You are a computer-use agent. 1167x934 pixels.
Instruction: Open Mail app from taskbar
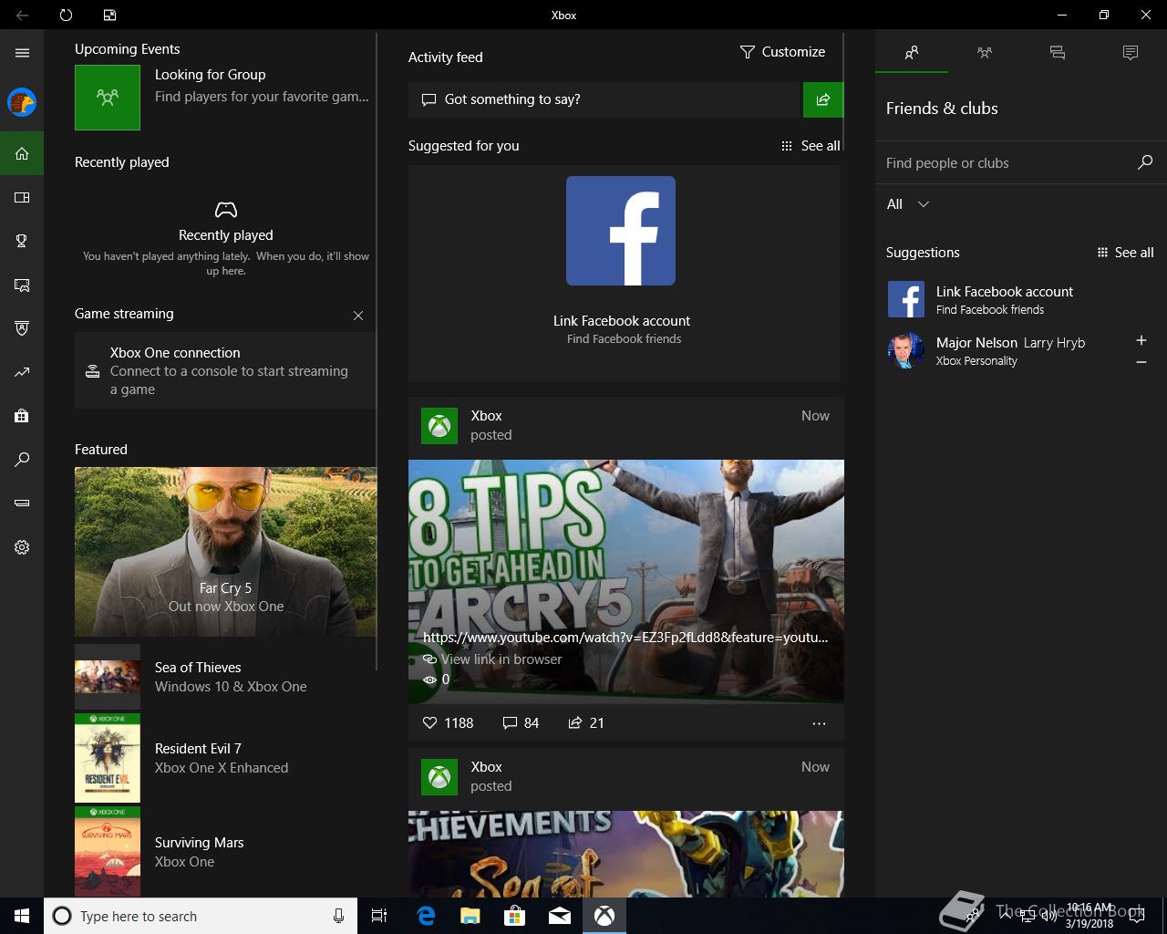(x=560, y=916)
